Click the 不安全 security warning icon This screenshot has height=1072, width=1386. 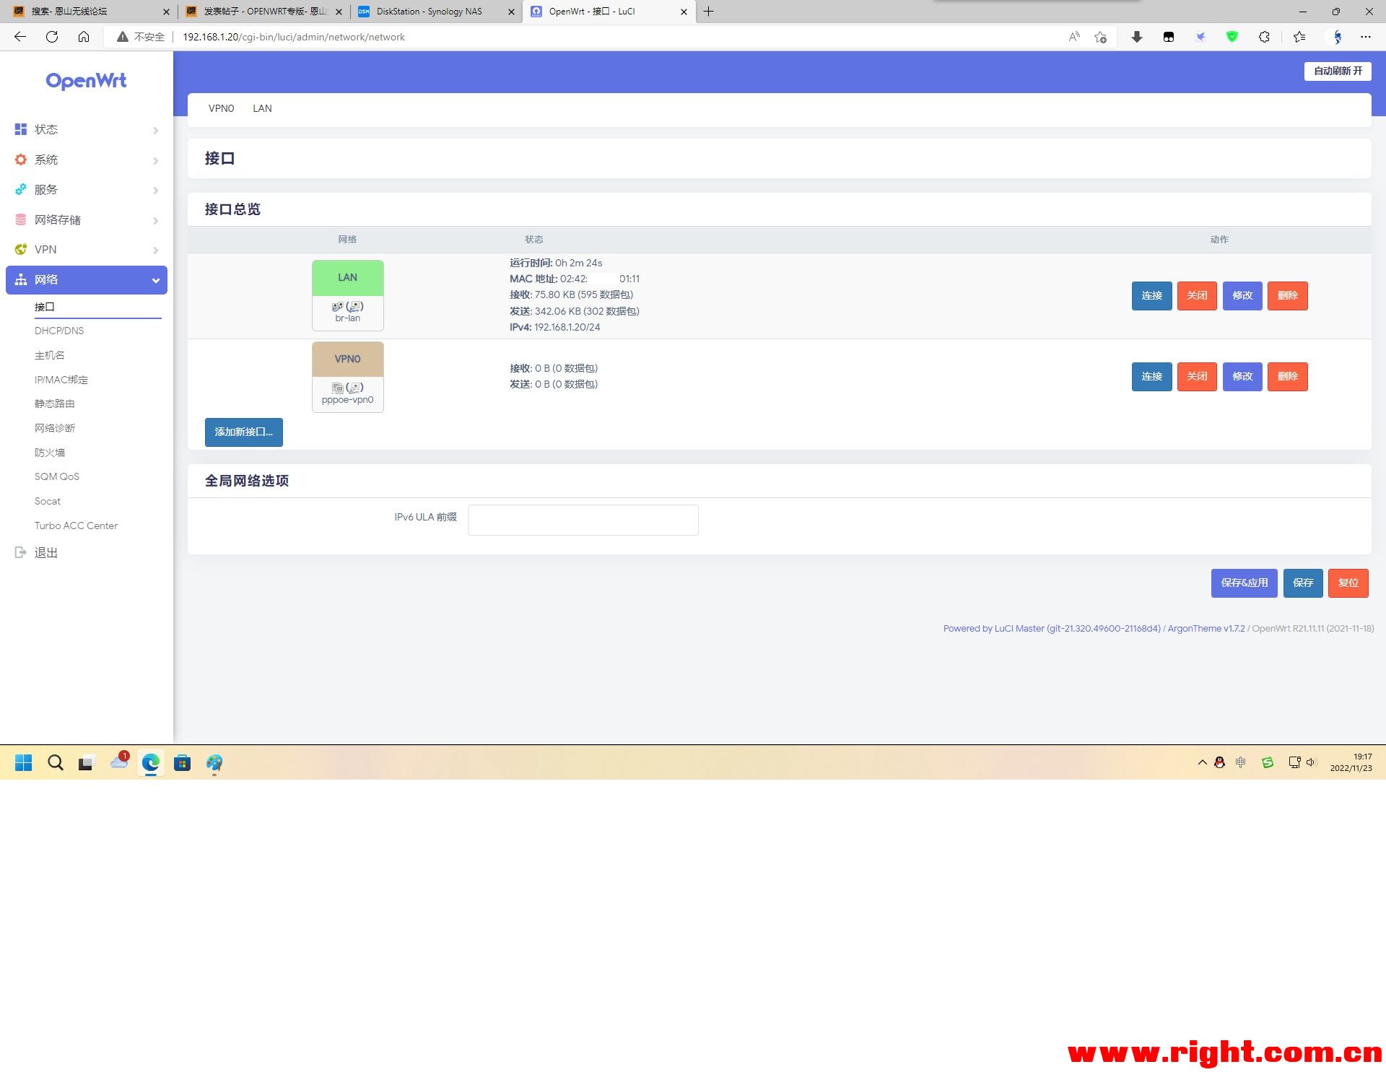123,37
